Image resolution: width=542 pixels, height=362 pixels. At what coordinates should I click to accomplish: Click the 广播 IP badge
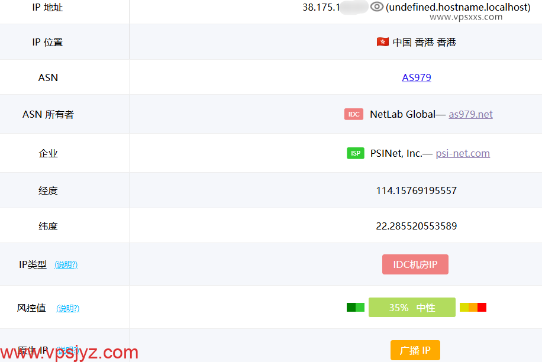tap(415, 350)
